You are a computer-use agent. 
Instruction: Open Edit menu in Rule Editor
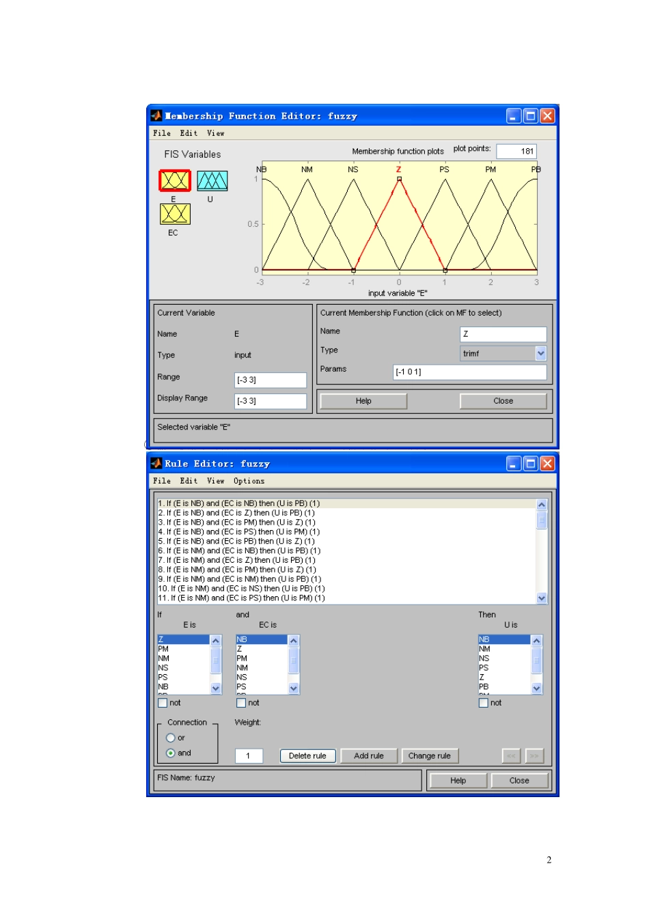tap(189, 481)
